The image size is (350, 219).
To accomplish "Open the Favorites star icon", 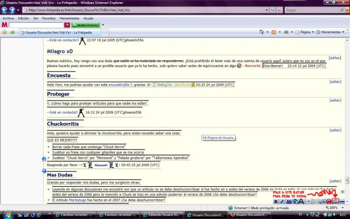I will 4,32.
